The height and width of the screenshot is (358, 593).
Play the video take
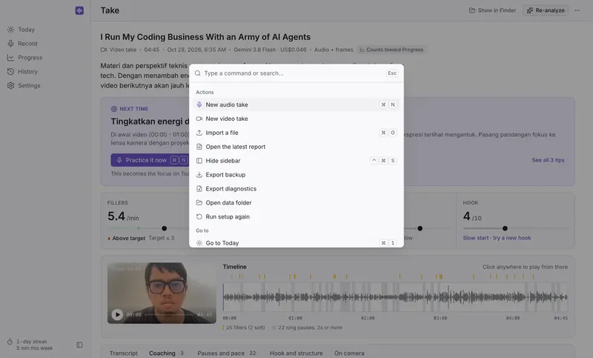(x=117, y=314)
